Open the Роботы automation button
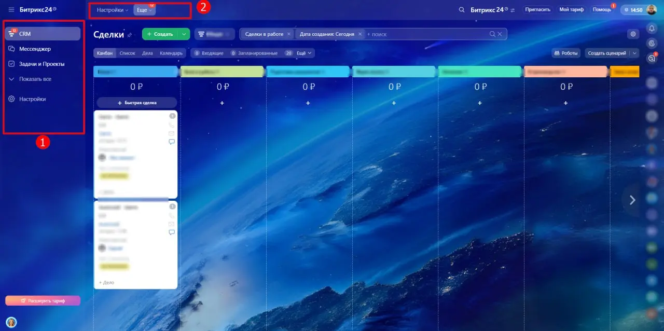The width and height of the screenshot is (664, 331). click(x=566, y=53)
